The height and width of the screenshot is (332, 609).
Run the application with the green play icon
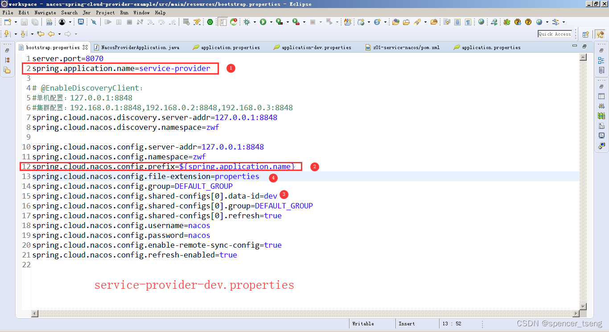263,21
